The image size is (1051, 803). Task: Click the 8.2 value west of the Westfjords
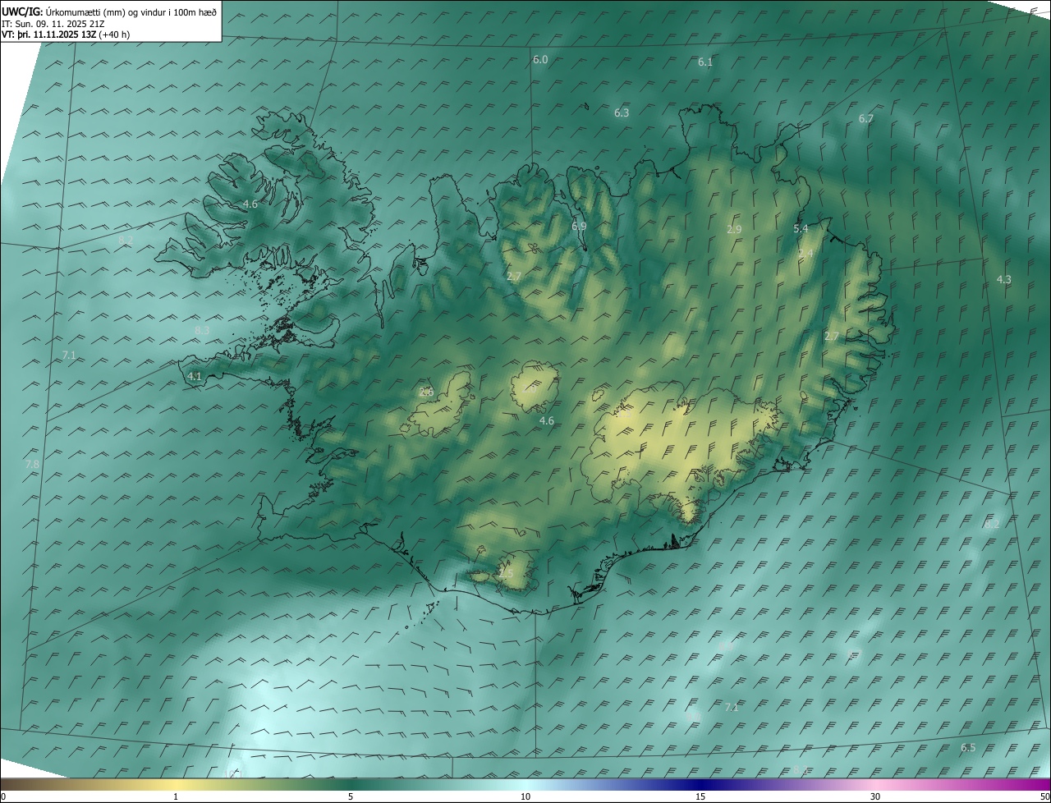tap(126, 240)
